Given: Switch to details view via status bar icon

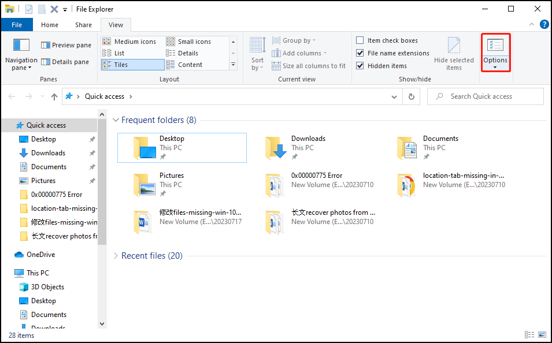Looking at the screenshot, I should (529, 335).
